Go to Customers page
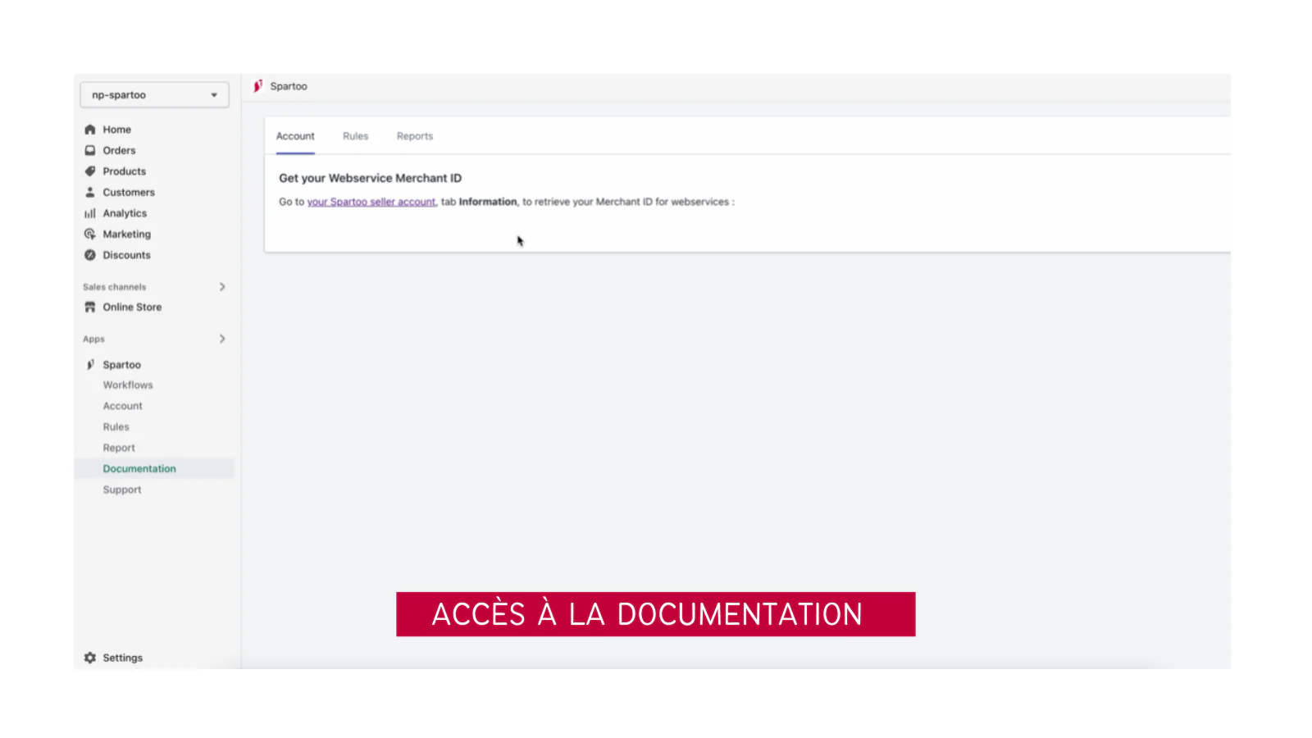The image size is (1312, 738). tap(129, 193)
